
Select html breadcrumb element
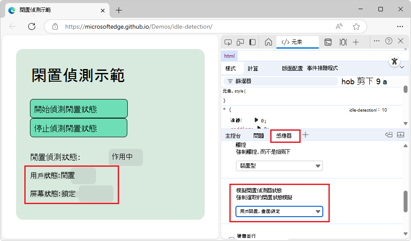pyautogui.click(x=229, y=56)
